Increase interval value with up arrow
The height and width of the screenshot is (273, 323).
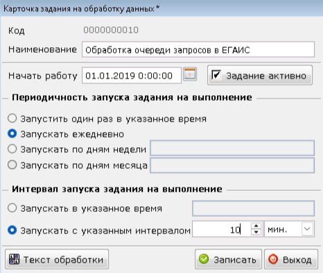256,226
